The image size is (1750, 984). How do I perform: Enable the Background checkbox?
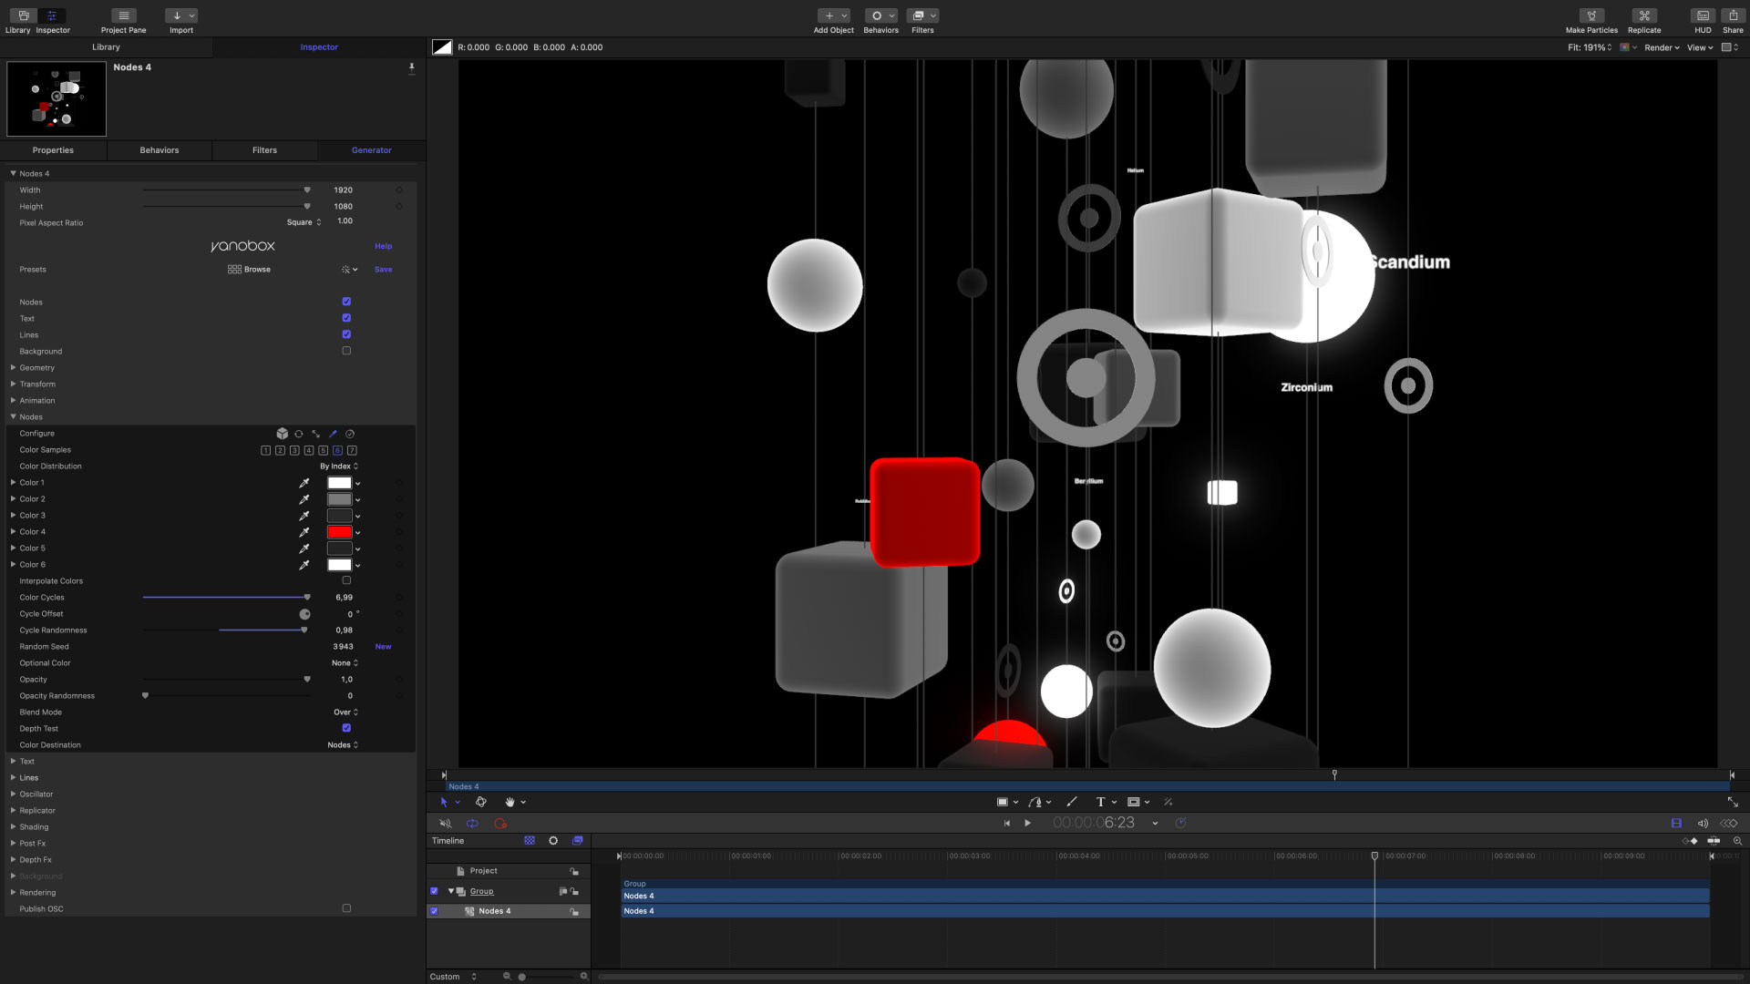point(346,351)
